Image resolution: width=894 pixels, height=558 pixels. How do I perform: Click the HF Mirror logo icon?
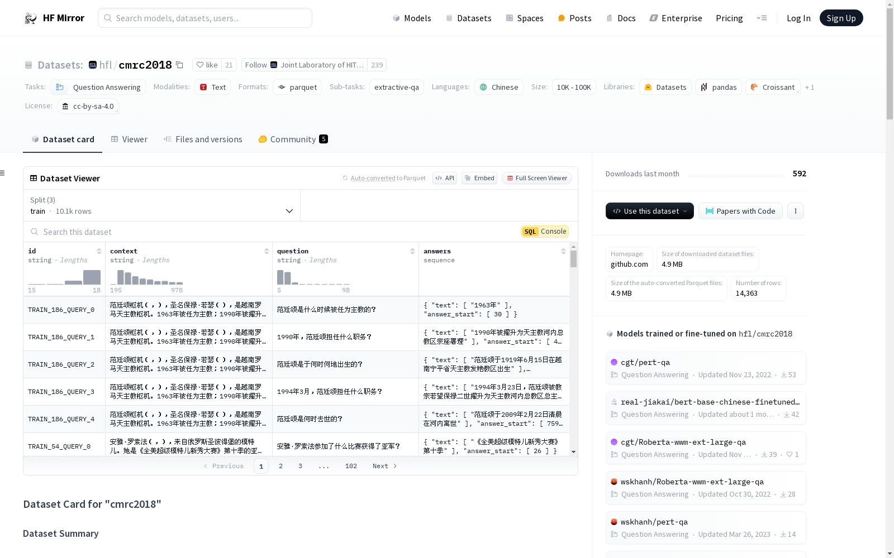31,18
